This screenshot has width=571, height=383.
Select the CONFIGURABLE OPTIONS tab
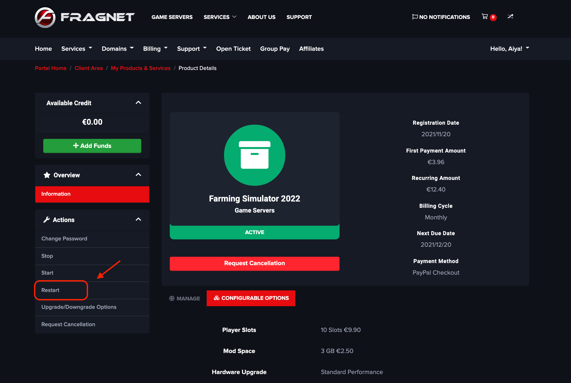point(251,298)
